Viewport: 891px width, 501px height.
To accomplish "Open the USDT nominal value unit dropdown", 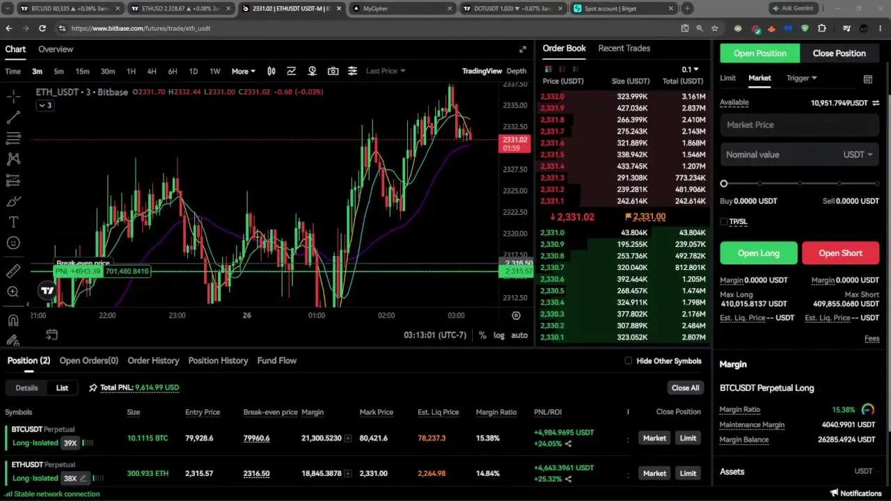I will pyautogui.click(x=858, y=154).
